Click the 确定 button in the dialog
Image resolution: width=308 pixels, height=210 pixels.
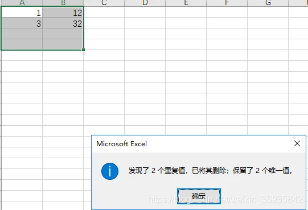199,196
